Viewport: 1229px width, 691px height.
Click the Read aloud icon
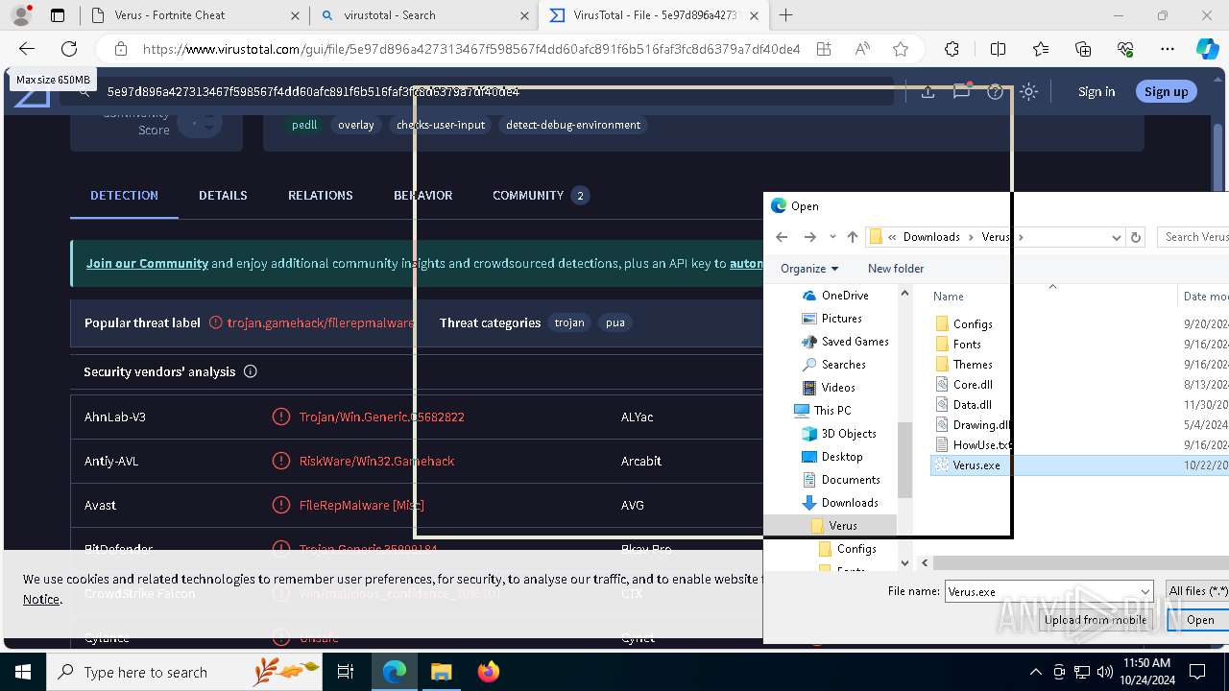[x=862, y=49]
